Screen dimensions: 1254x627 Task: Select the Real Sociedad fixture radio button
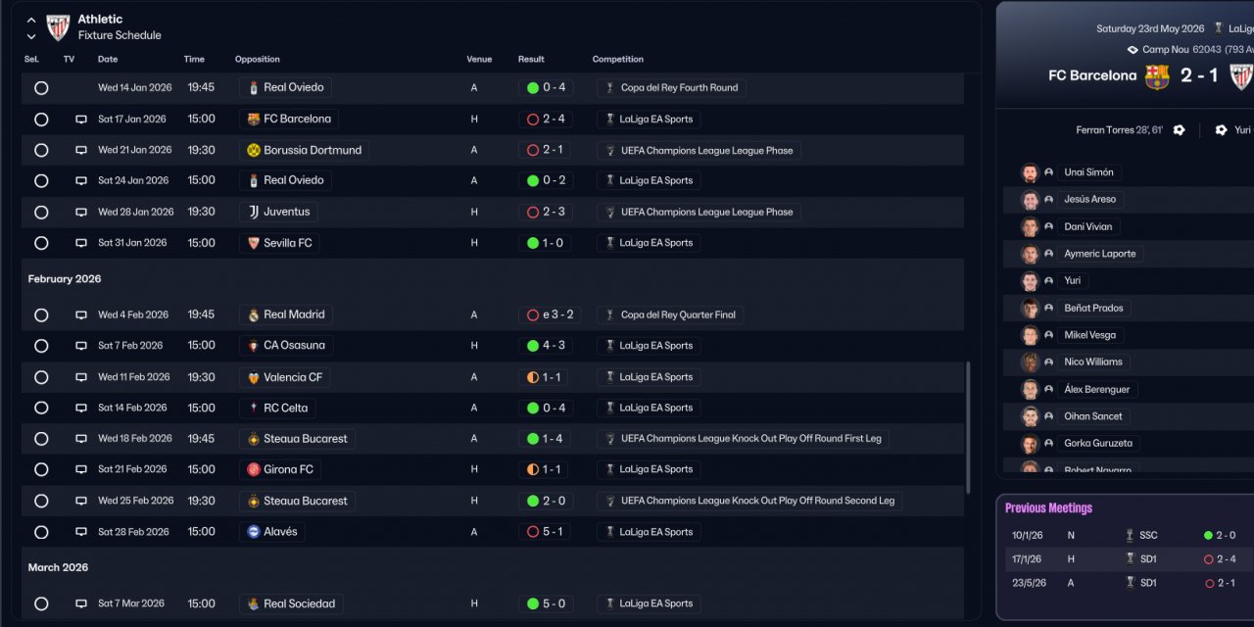(x=41, y=604)
